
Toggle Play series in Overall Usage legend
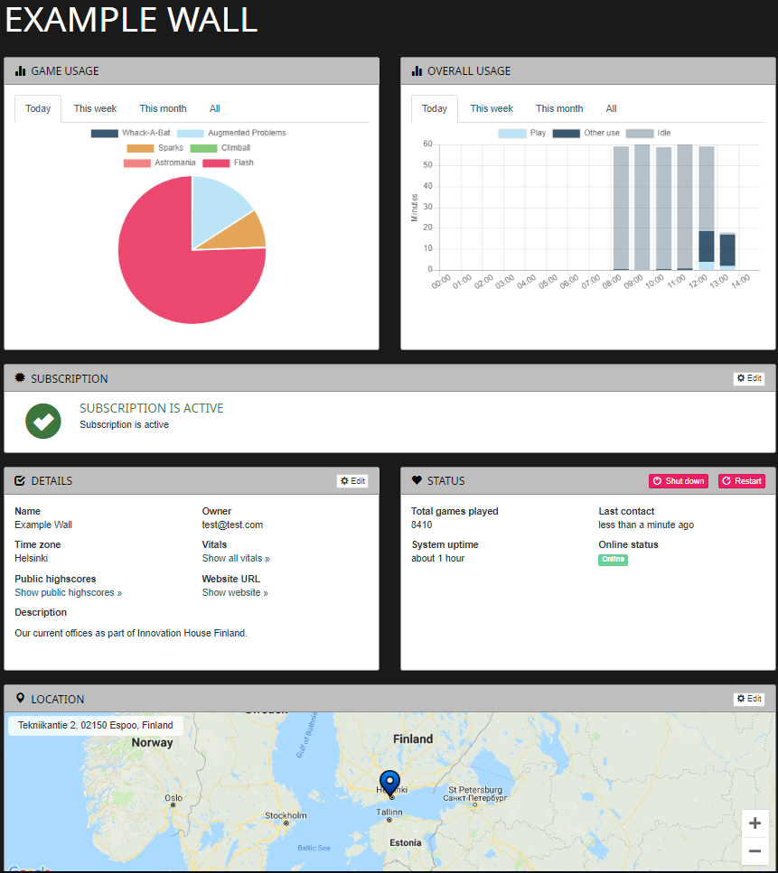coord(521,133)
